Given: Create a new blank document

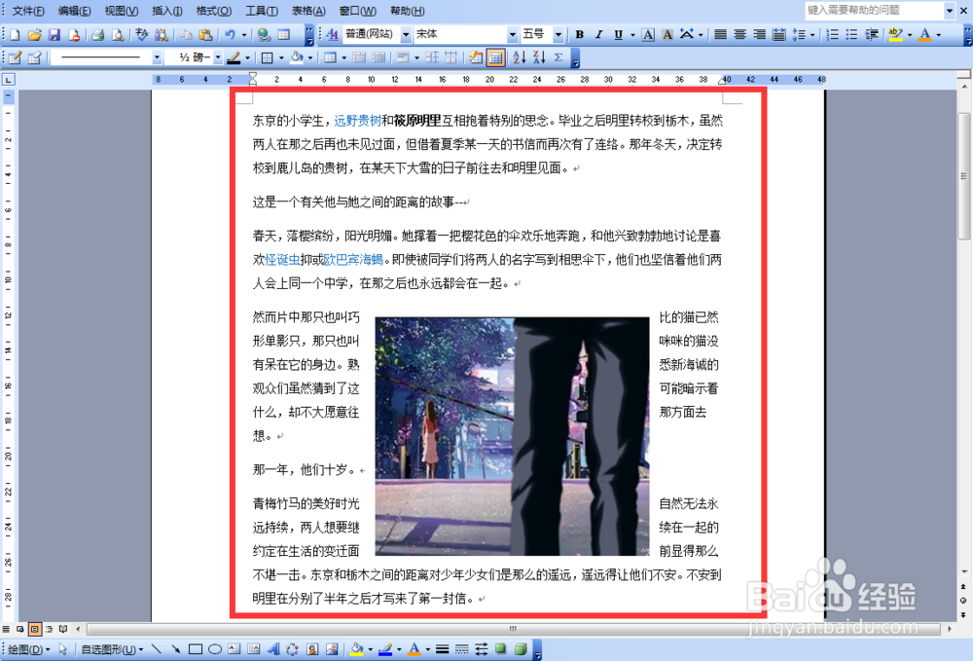Looking at the screenshot, I should point(15,35).
